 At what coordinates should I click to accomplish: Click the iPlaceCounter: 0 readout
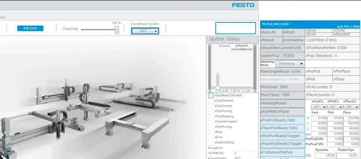point(333,95)
